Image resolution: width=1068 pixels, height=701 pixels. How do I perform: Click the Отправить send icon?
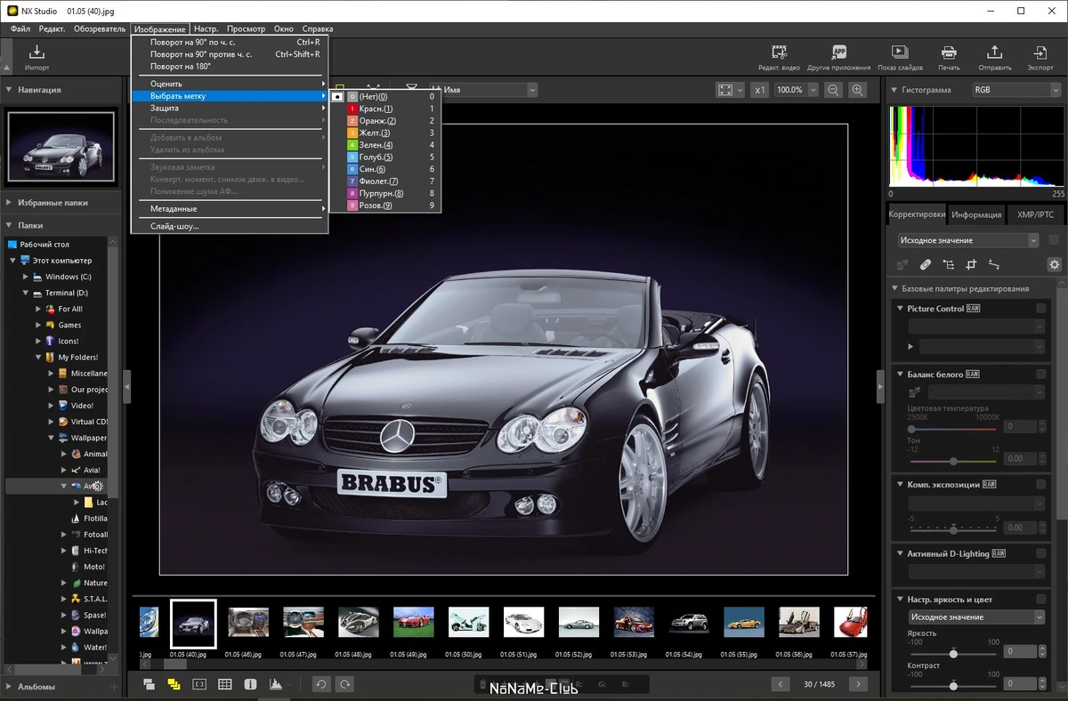click(995, 53)
